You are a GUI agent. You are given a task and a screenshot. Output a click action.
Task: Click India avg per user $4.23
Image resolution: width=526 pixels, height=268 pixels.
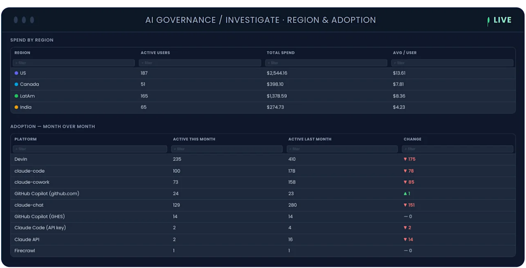click(x=399, y=107)
